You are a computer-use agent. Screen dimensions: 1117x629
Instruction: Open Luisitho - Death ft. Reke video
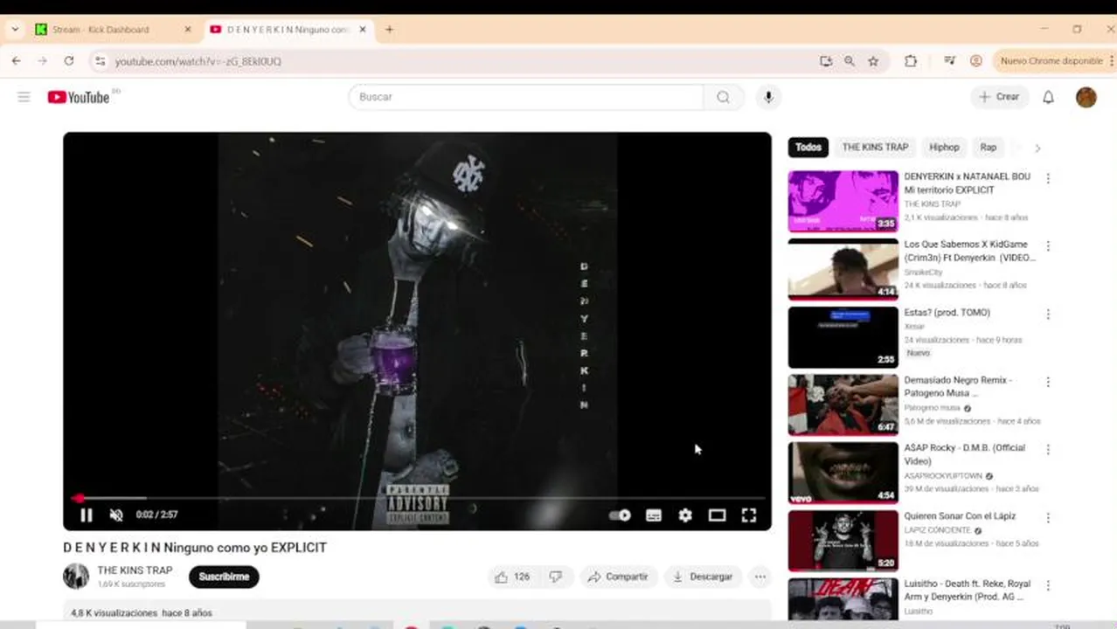968,590
